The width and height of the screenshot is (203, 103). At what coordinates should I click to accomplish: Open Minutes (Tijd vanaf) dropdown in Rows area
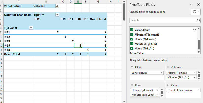pyautogui.click(x=158, y=95)
